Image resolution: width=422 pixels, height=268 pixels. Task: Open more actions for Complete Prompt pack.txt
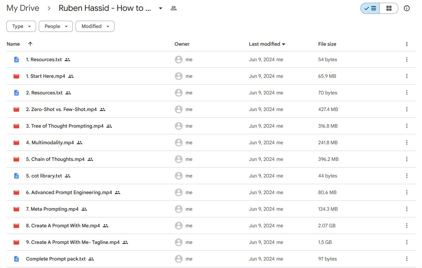(406, 259)
